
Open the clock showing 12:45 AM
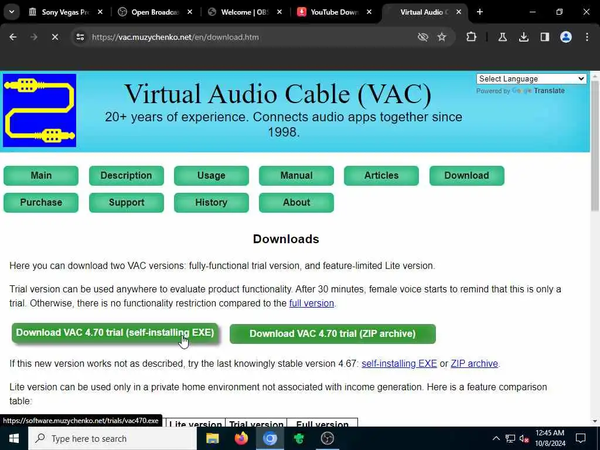(x=550, y=438)
